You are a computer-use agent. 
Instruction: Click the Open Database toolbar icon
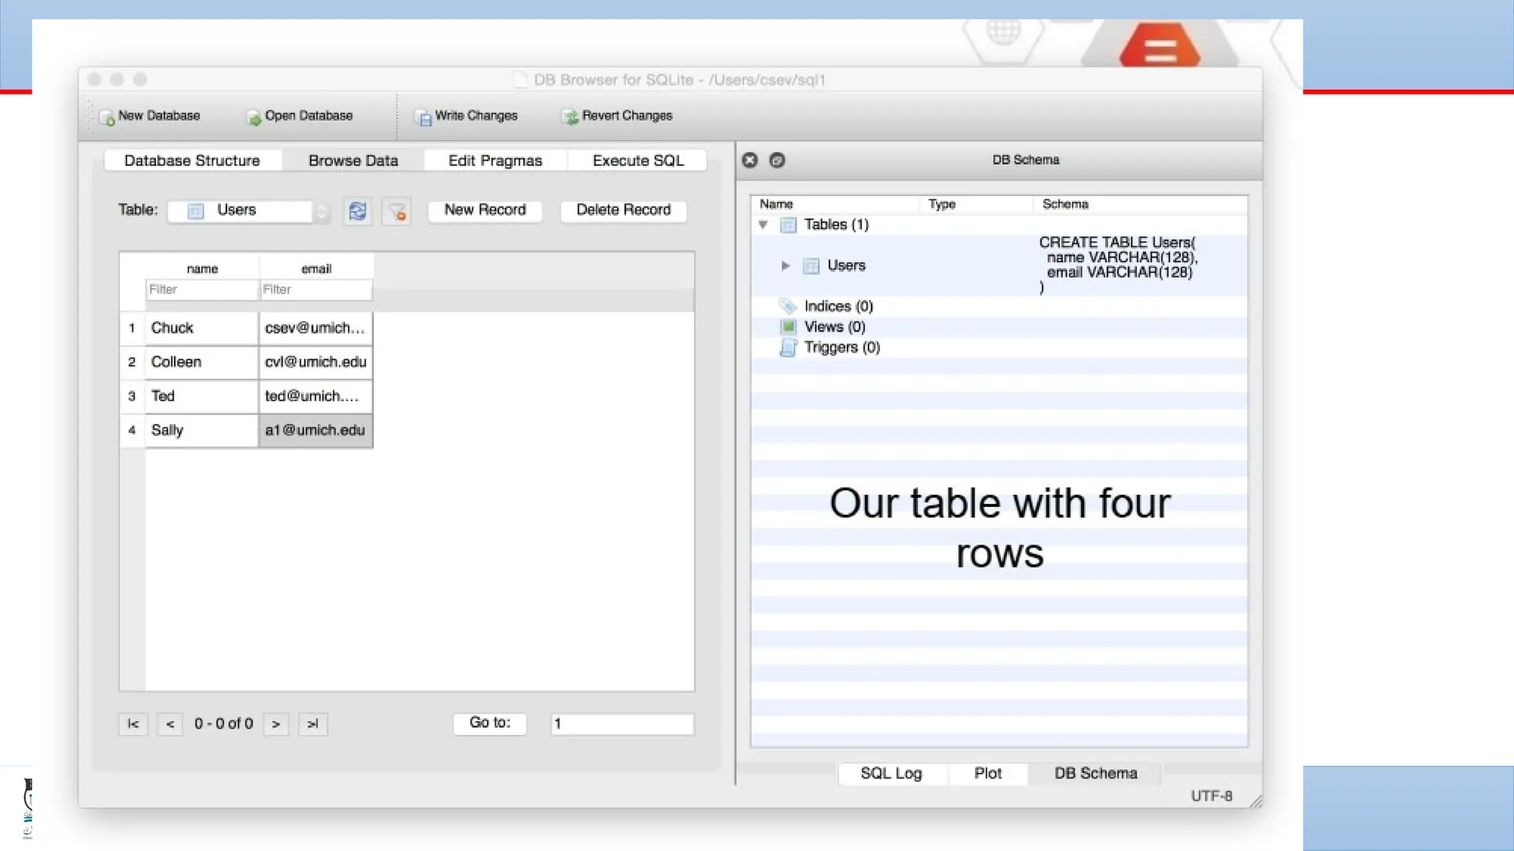point(254,117)
